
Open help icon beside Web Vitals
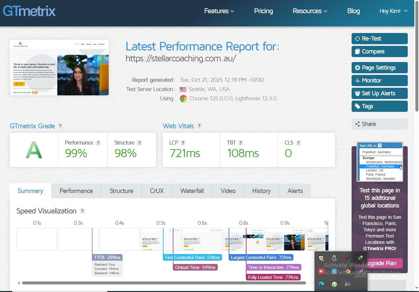point(199,126)
